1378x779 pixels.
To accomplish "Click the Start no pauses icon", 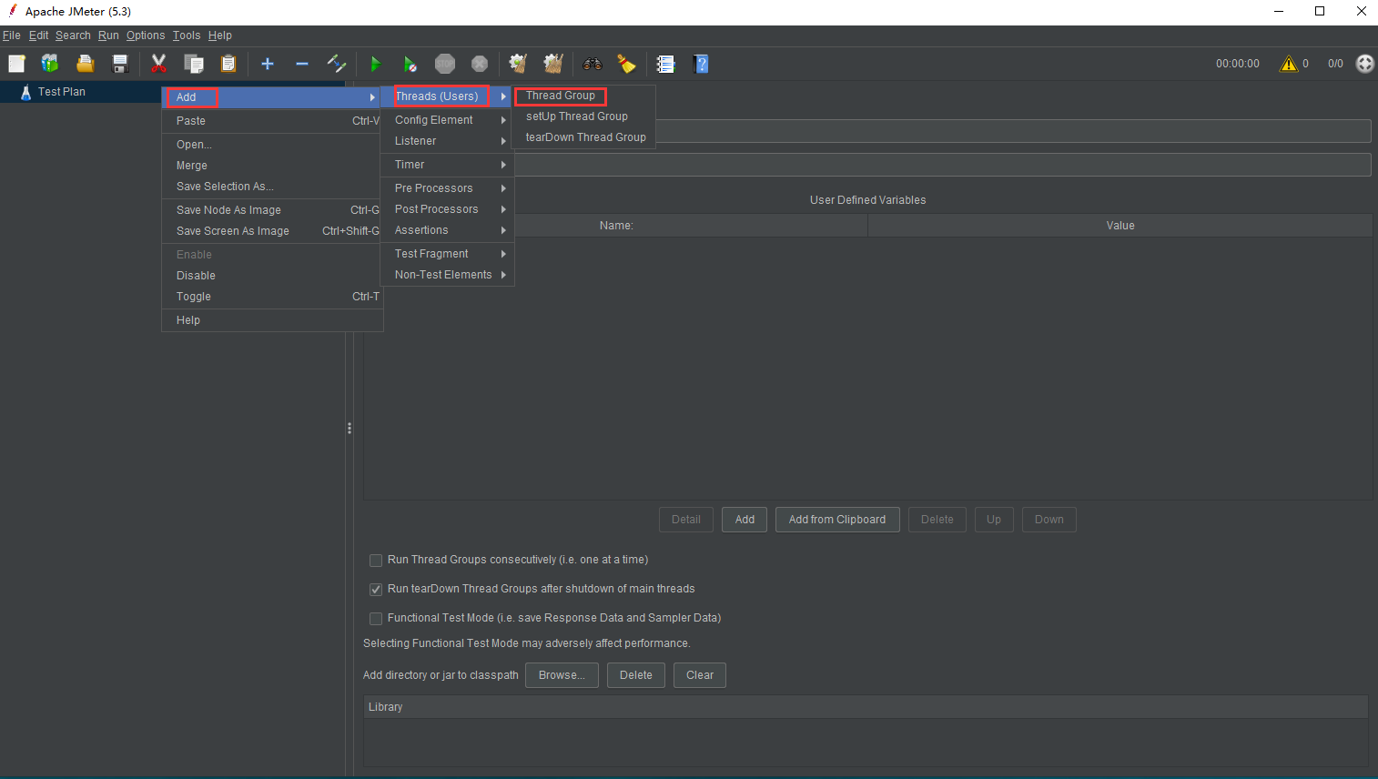I will 410,64.
